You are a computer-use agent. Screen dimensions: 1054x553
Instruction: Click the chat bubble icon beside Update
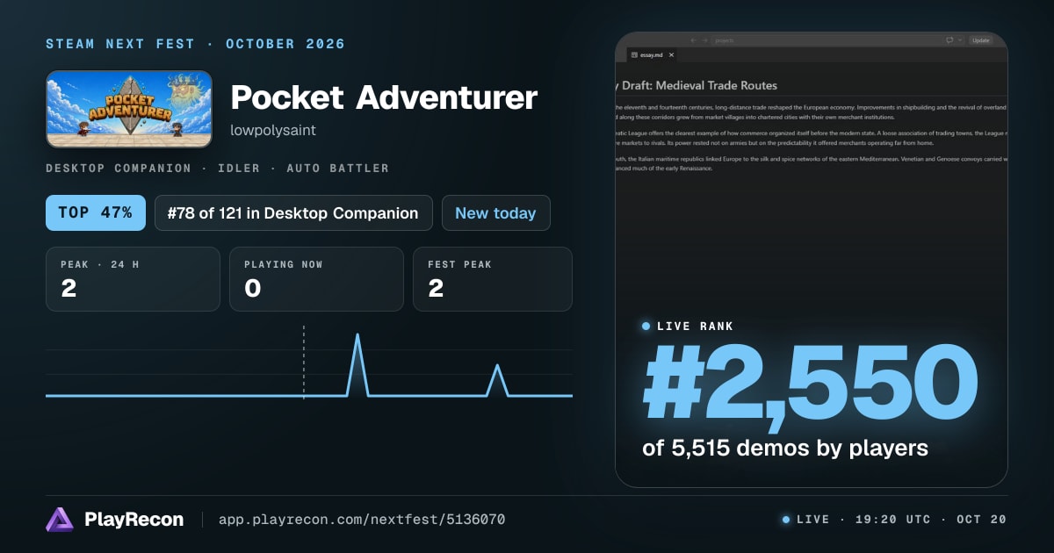949,40
